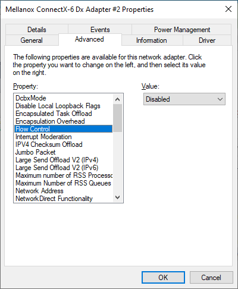238x289 pixels.
Task: Click the property list scroll-up arrow
Action: coord(118,99)
